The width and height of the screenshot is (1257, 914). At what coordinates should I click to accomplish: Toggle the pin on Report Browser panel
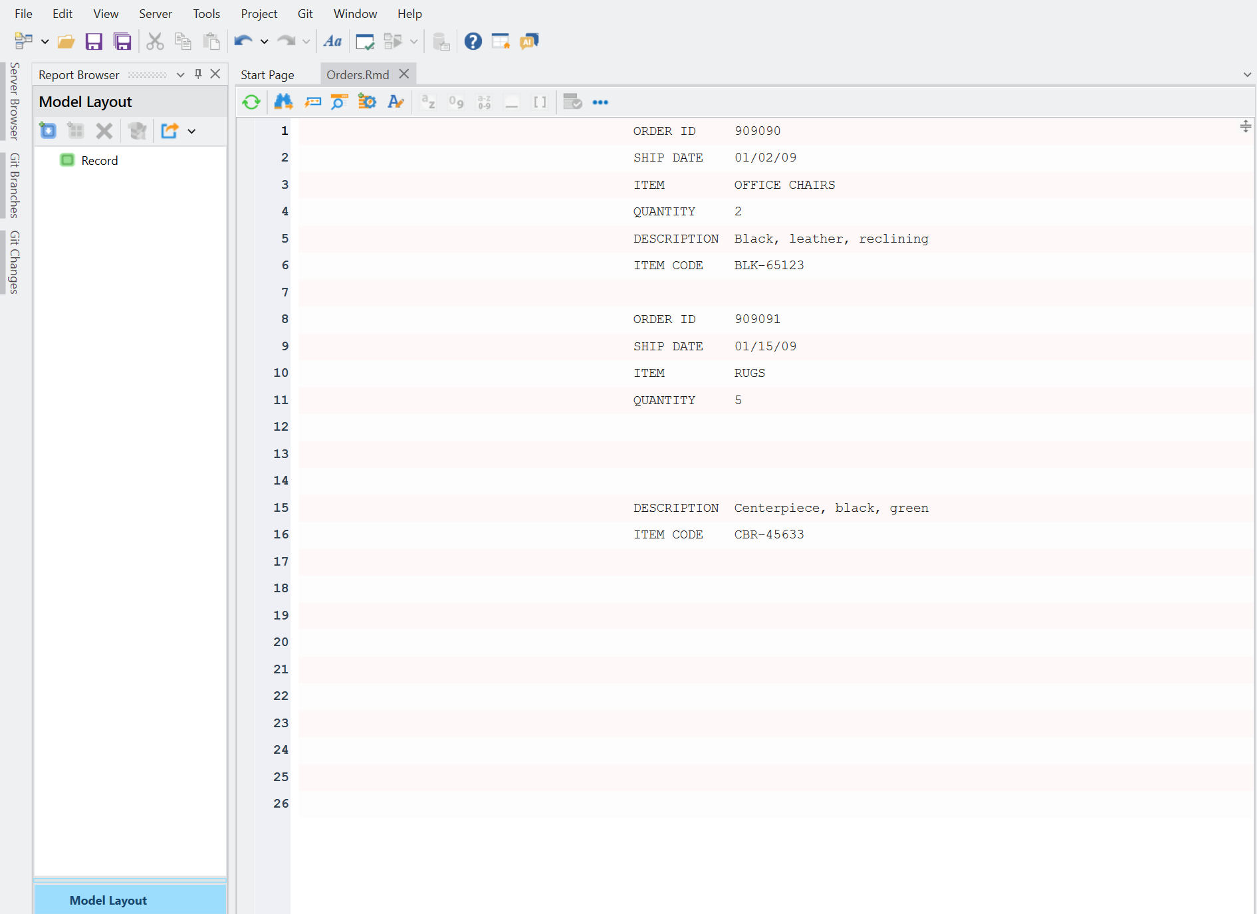(x=198, y=74)
